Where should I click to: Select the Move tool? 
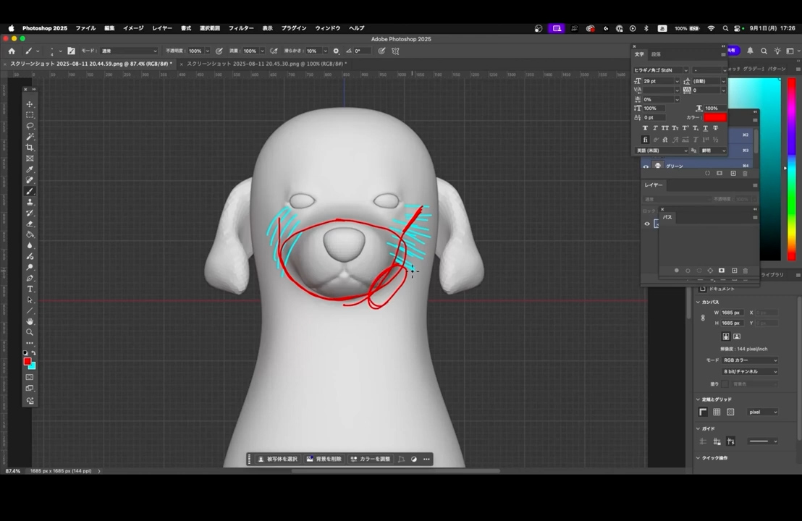point(30,104)
